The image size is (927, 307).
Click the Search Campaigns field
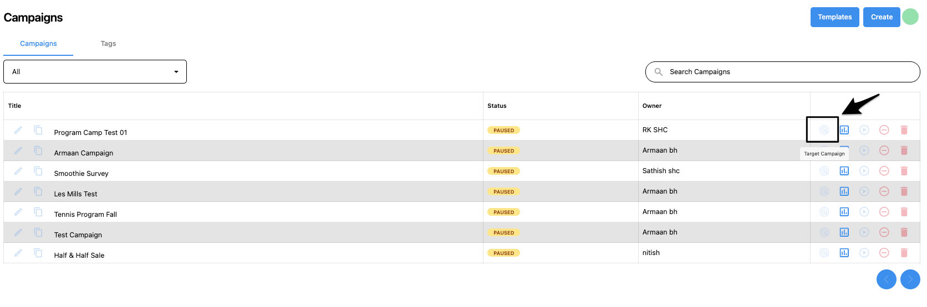click(782, 72)
